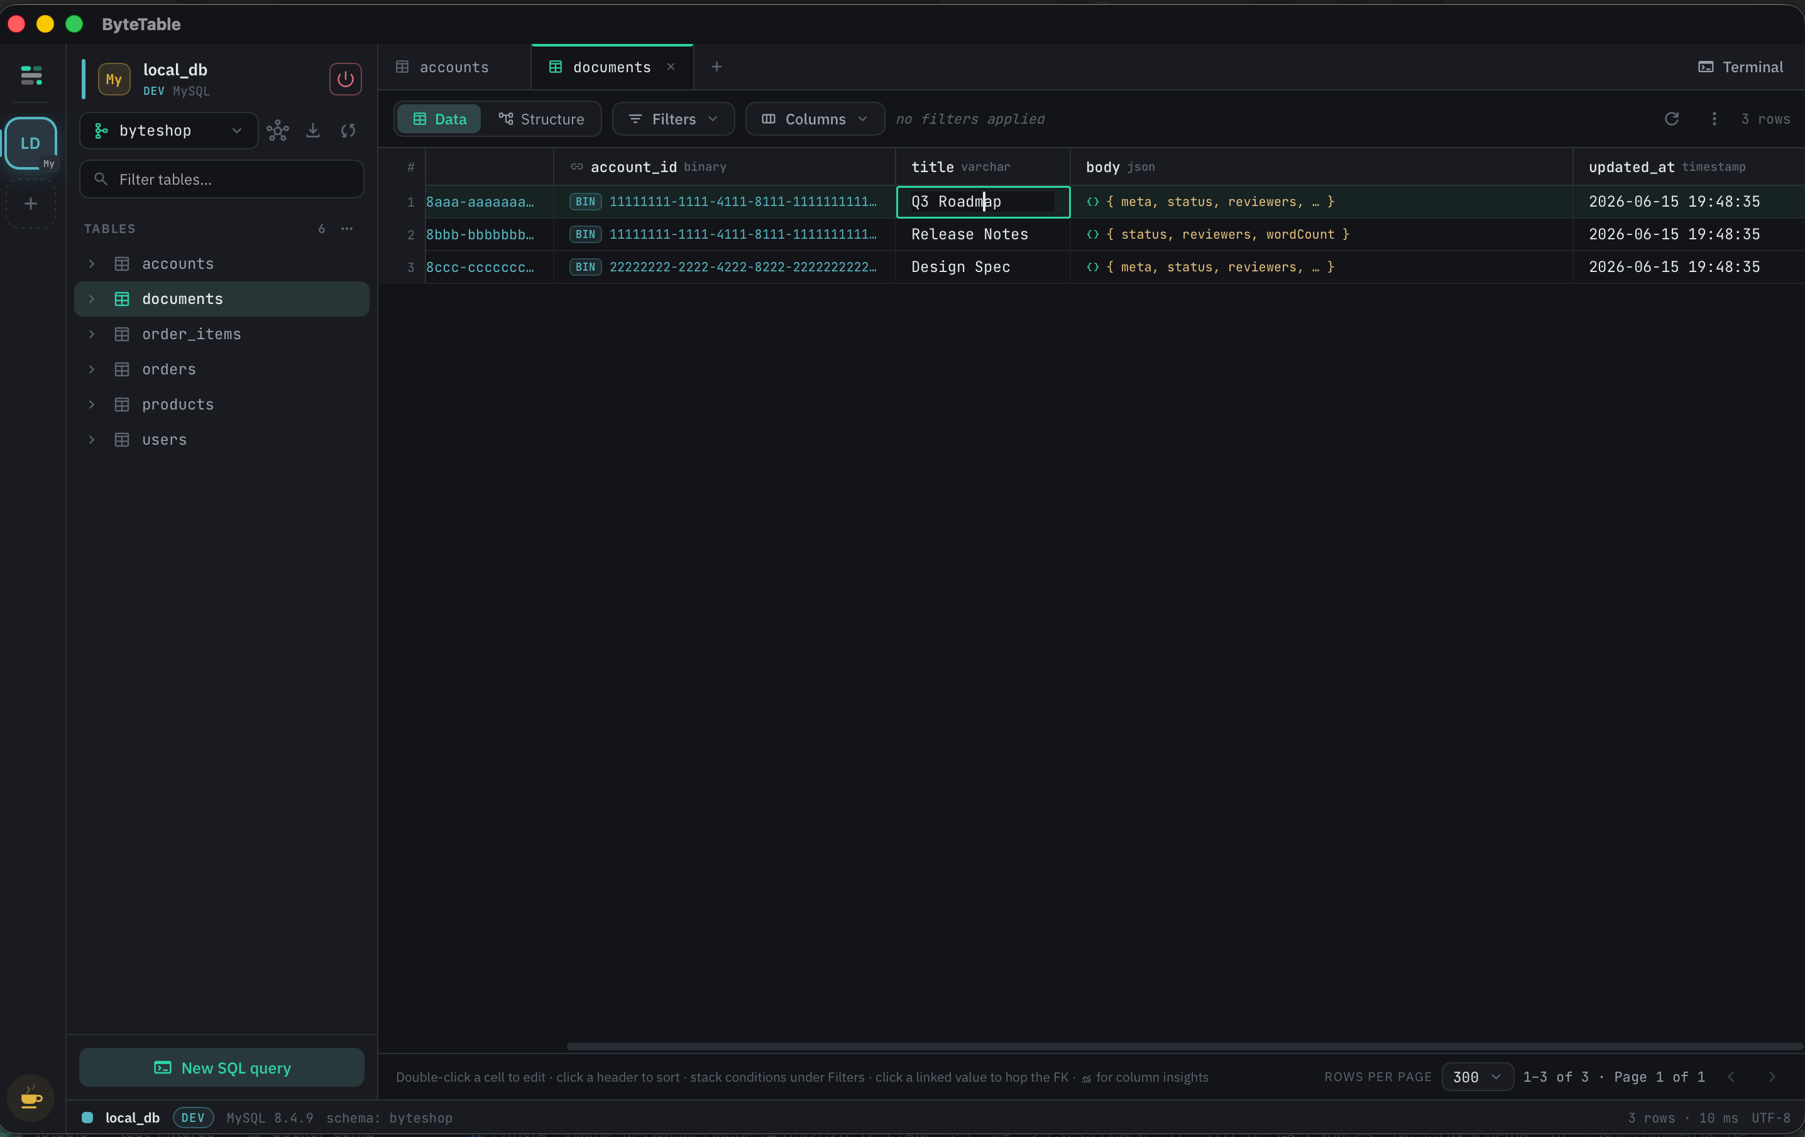Click the download export icon

coord(314,130)
